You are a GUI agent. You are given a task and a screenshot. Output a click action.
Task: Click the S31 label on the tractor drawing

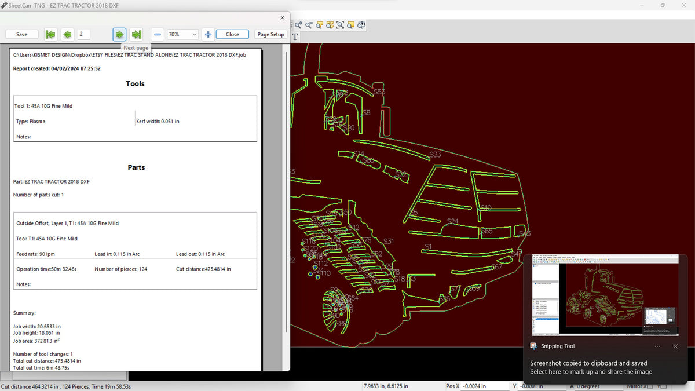(x=389, y=242)
